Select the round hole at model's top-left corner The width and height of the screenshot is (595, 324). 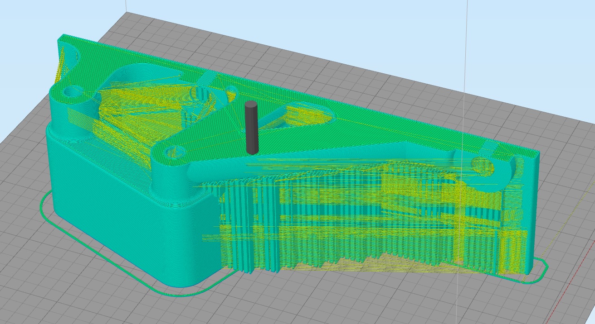(x=71, y=92)
